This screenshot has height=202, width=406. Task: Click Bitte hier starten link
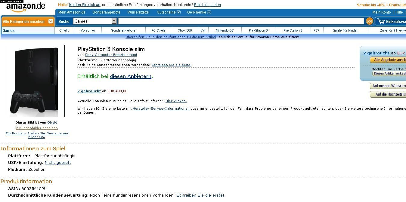tap(207, 5)
